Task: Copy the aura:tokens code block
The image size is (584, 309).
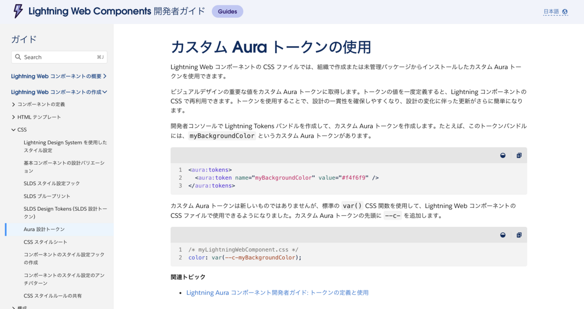Action: (519, 155)
